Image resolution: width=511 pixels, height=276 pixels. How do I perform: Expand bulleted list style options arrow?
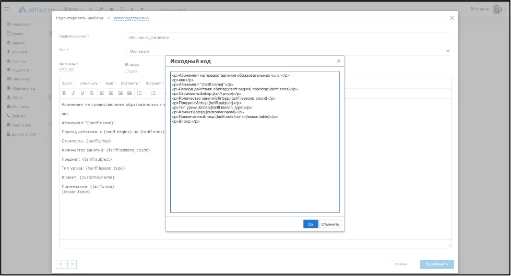tap(146, 93)
